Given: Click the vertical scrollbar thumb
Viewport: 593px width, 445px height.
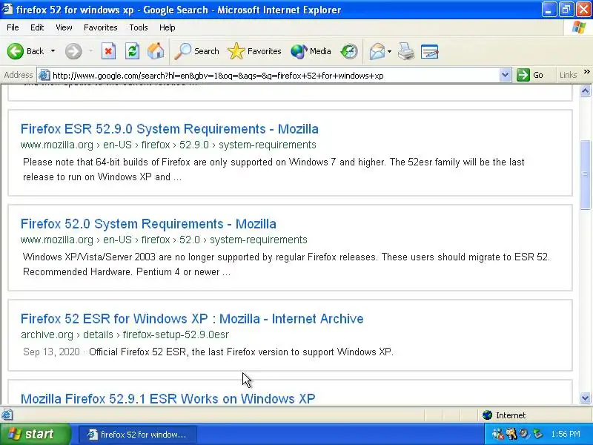Looking at the screenshot, I should [585, 174].
